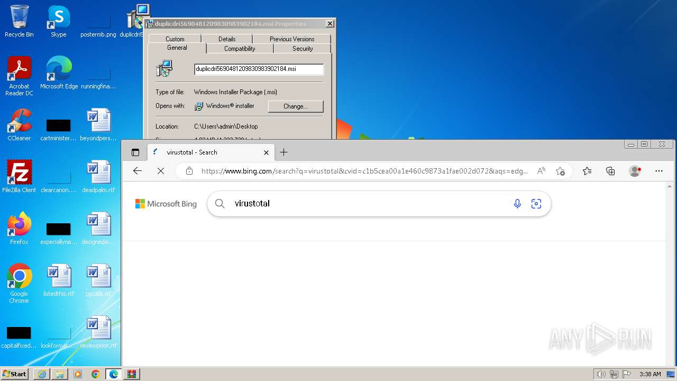Screen dimensions: 677x381
Task: Select the deadpalm.rtf file
Action: click(98, 177)
